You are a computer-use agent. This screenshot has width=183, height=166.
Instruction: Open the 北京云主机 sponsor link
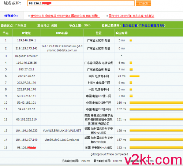pos(130,26)
